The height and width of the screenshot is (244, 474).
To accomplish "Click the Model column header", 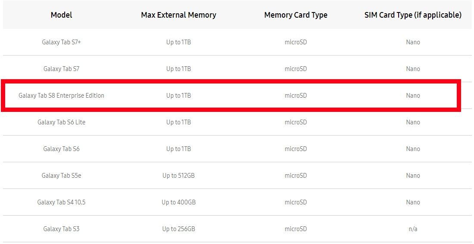I will (61, 15).
